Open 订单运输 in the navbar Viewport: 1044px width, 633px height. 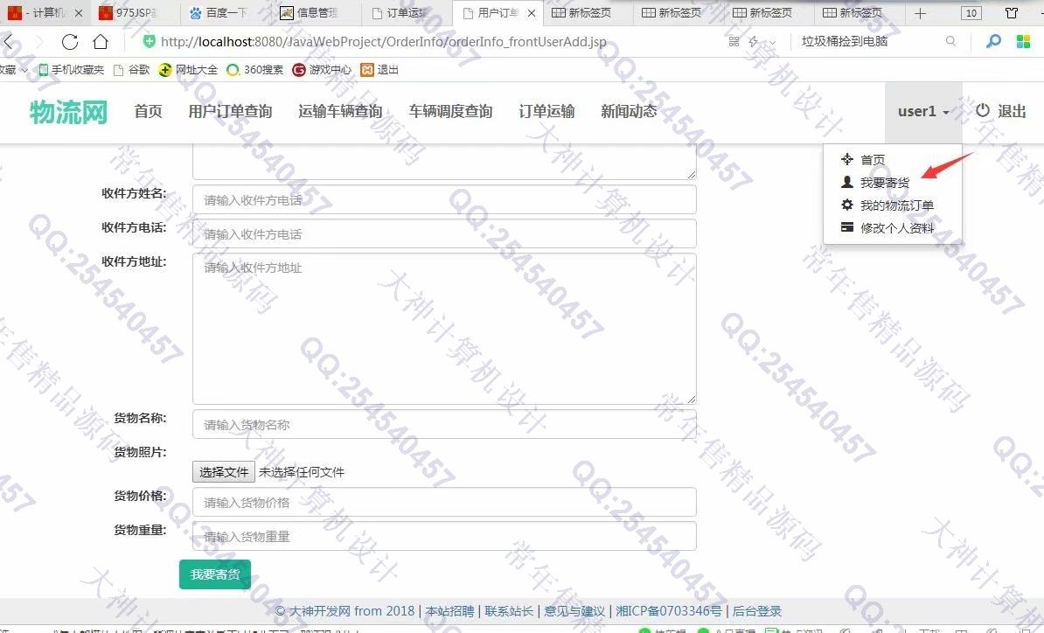pyautogui.click(x=546, y=111)
